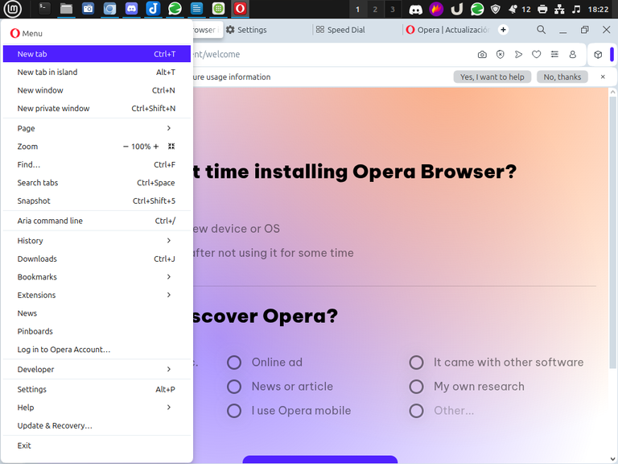618x464 pixels.
Task: Switch to the Opera Actualización tab
Action: tap(447, 30)
